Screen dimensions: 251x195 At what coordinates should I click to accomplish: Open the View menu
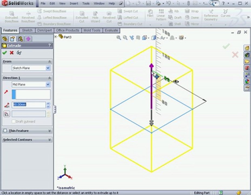(62, 3)
